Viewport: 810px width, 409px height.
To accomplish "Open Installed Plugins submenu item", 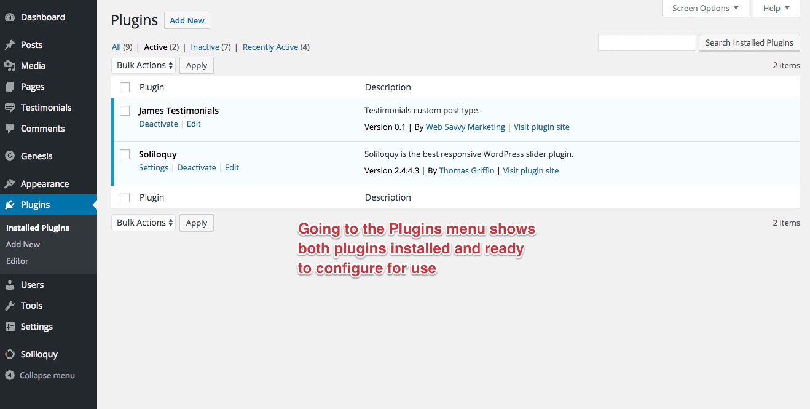I will pyautogui.click(x=37, y=228).
